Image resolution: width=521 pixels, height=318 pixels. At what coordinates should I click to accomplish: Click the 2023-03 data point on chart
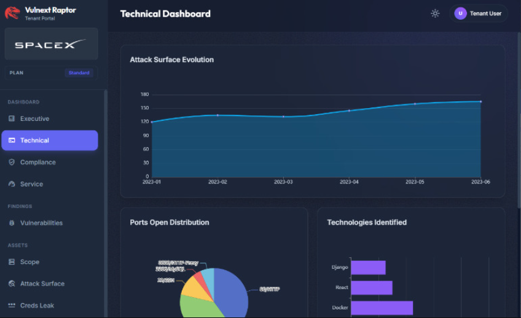(x=283, y=117)
